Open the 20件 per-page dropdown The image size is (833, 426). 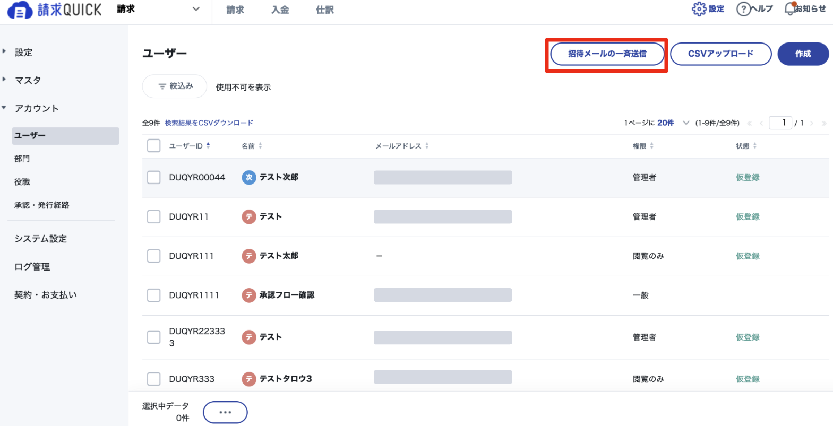tap(673, 123)
